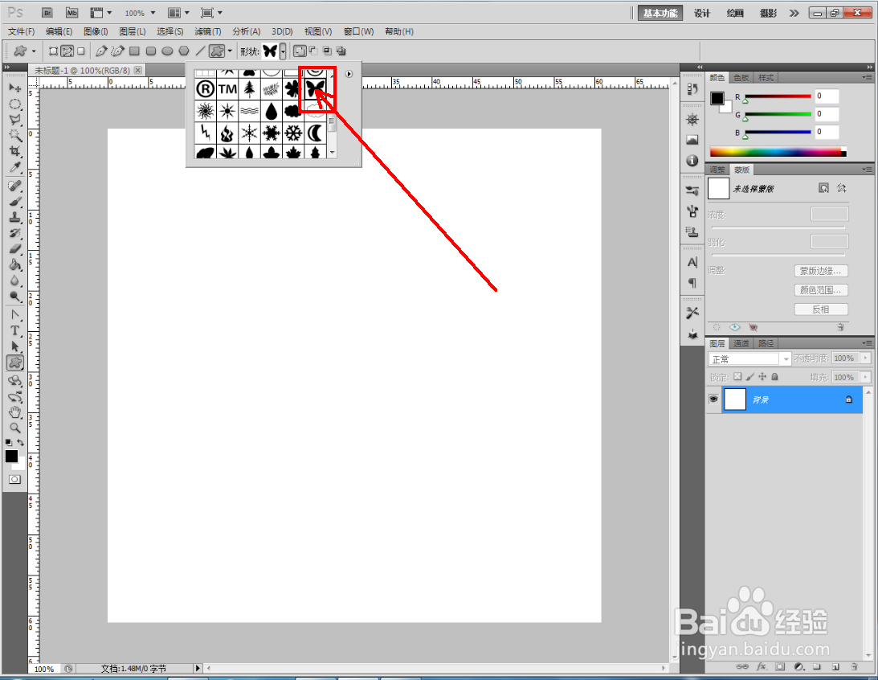Choose the Ellipse shape tool option
The width and height of the screenshot is (878, 680).
(x=167, y=51)
